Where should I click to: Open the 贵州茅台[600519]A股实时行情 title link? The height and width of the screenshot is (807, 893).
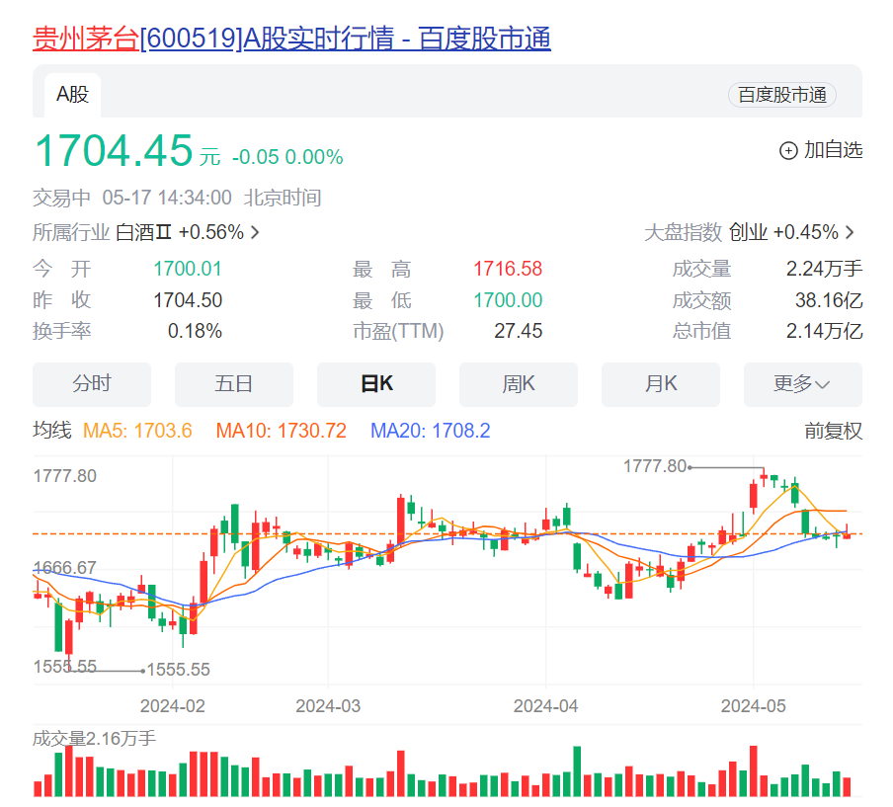coord(291,39)
